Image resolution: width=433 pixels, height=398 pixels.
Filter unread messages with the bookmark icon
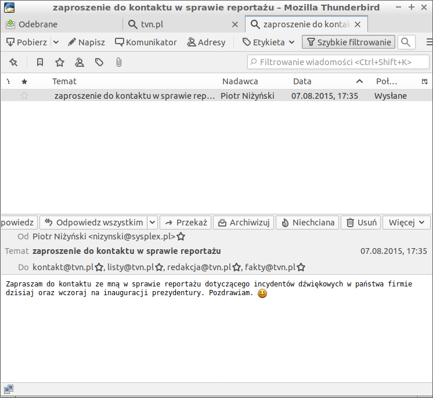point(40,63)
